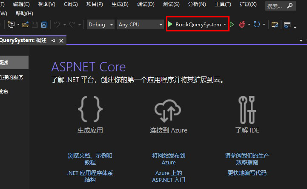The image size is (307, 189).
Task: Open the 工具(T) menu
Action: point(223,4)
